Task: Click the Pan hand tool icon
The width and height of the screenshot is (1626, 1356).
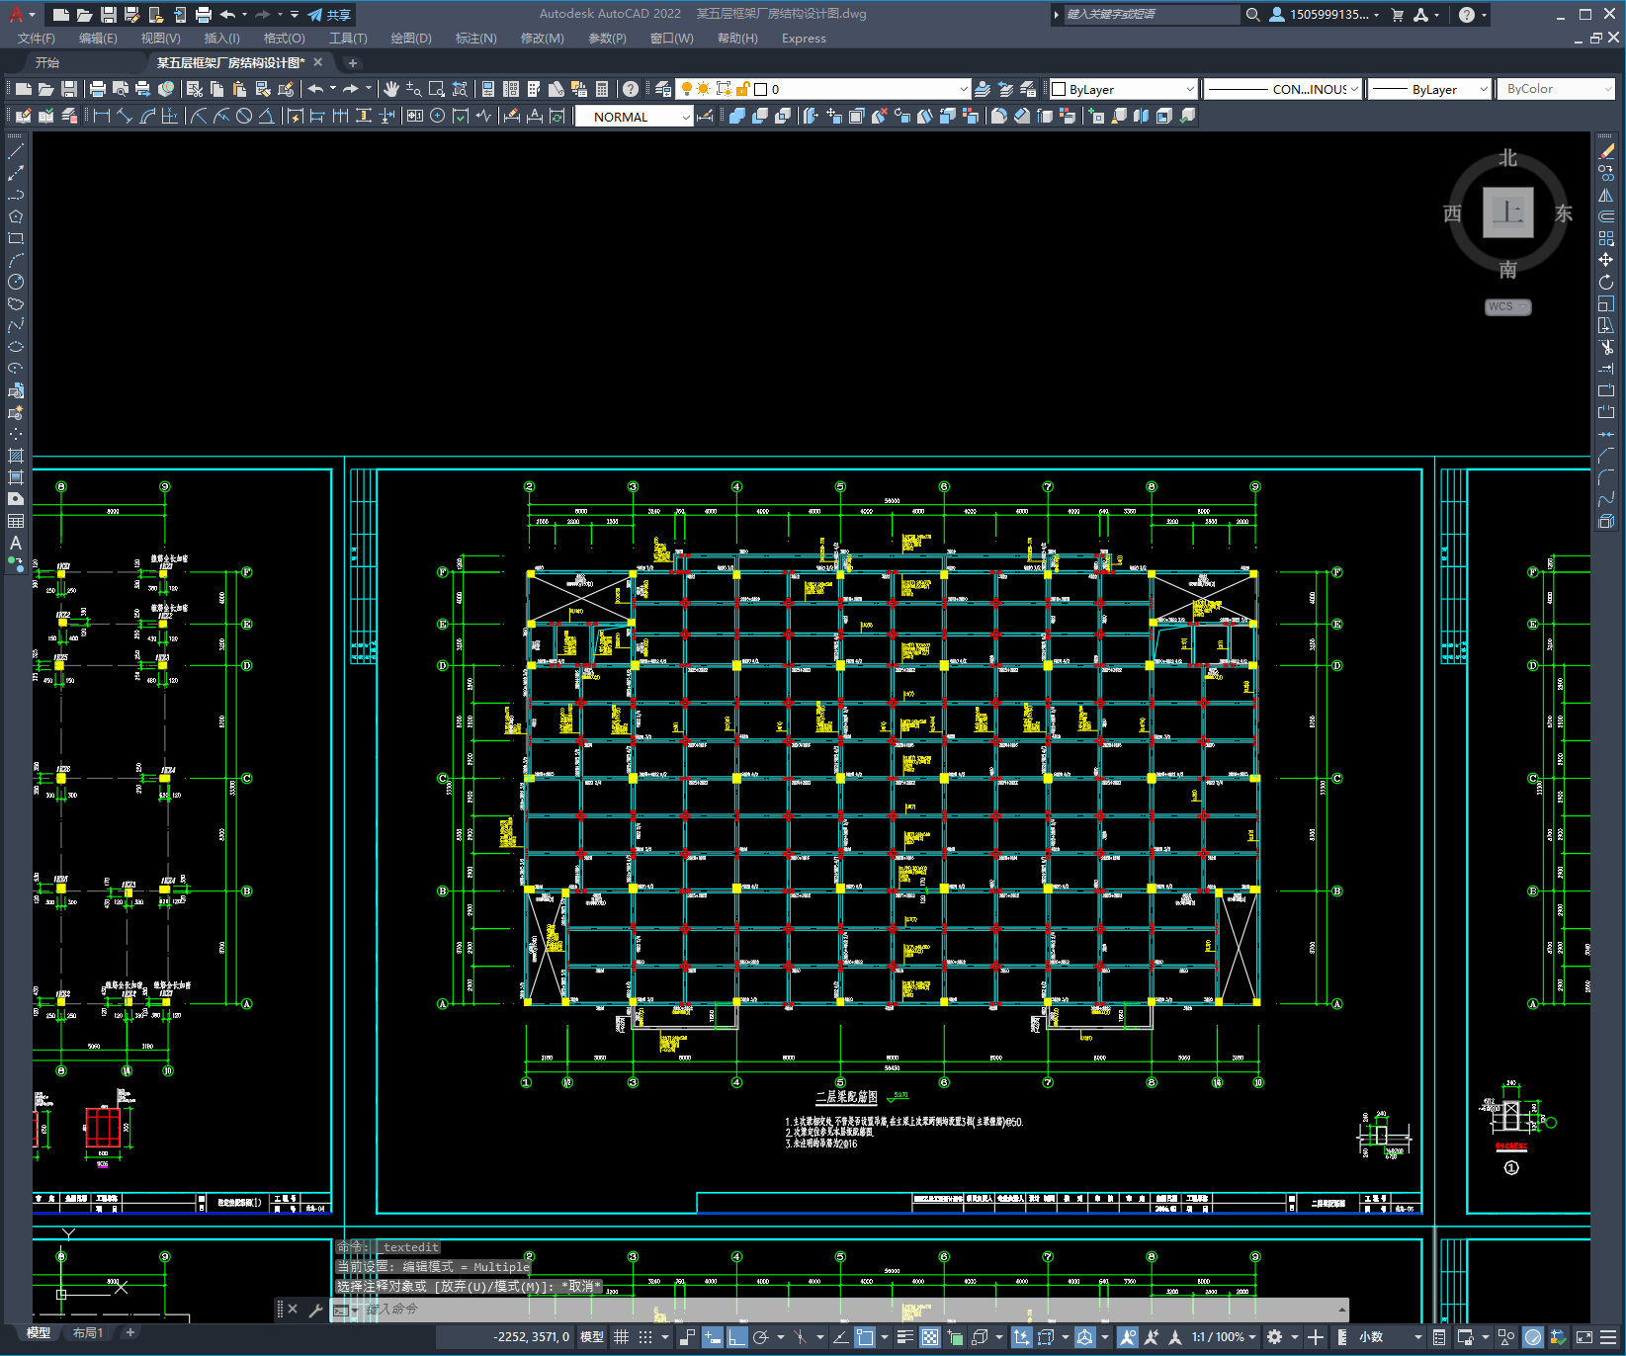Action: click(x=391, y=89)
